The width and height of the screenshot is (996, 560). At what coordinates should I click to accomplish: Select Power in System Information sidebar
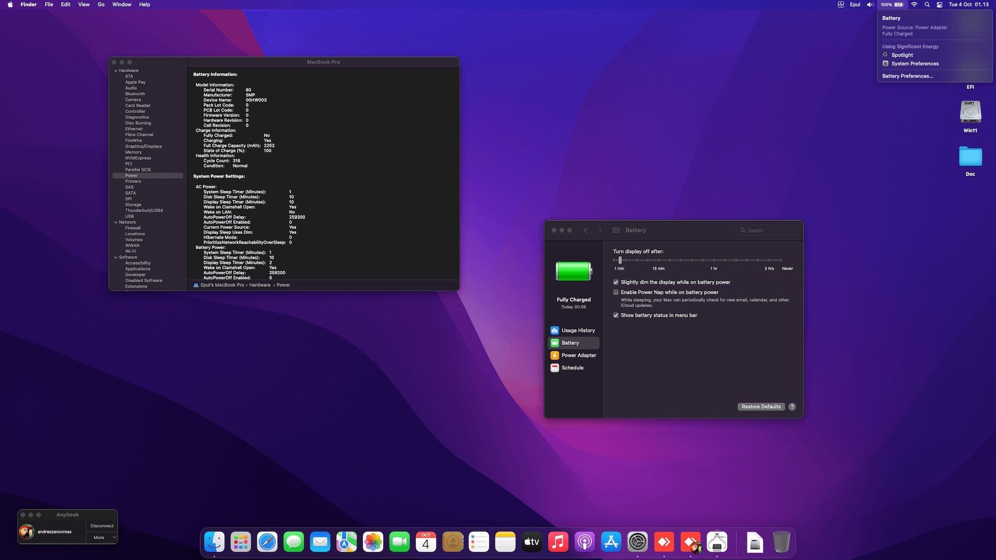(x=148, y=176)
